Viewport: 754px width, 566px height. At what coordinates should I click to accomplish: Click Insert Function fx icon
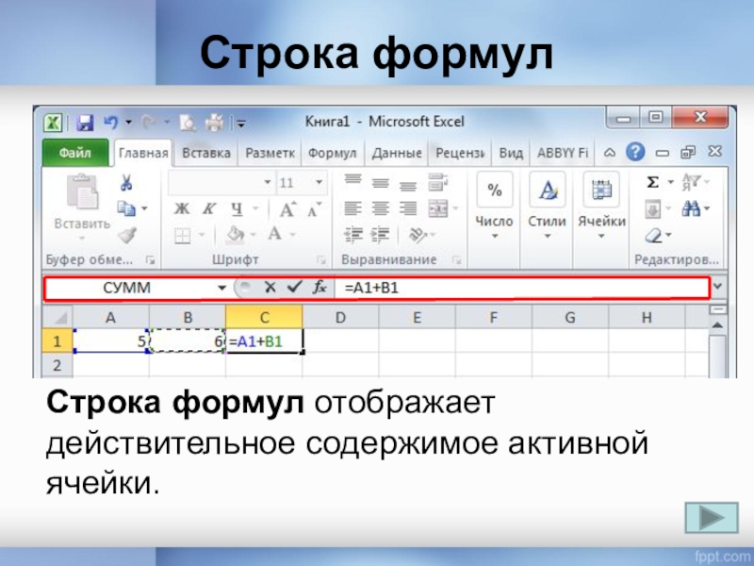pos(319,288)
